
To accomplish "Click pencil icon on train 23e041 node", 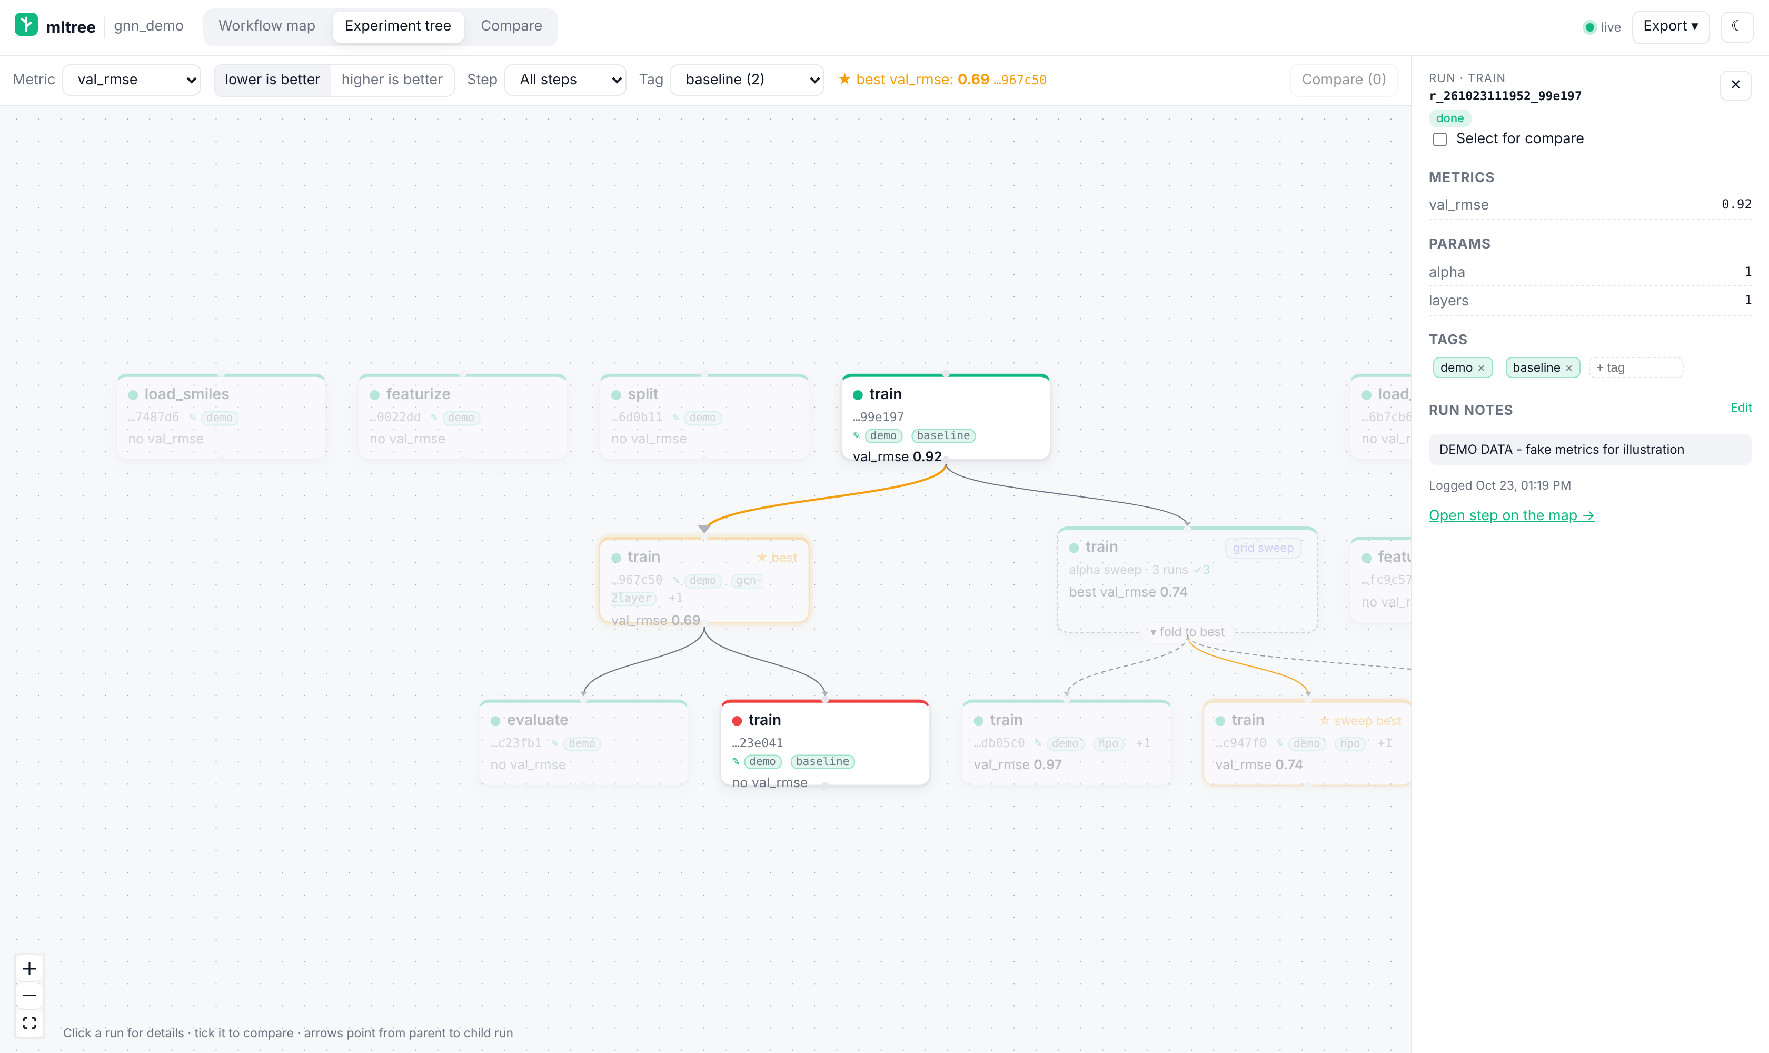I will [x=736, y=761].
